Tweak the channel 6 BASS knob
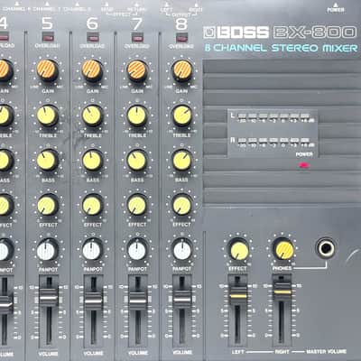361x361 pixels. pyautogui.click(x=92, y=161)
